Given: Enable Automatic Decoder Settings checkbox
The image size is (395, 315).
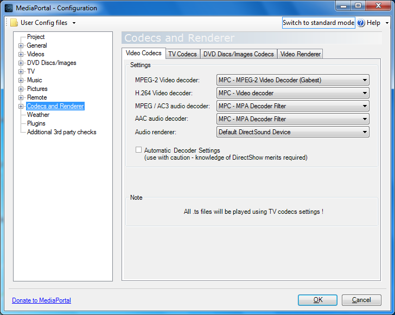Looking at the screenshot, I should point(139,150).
